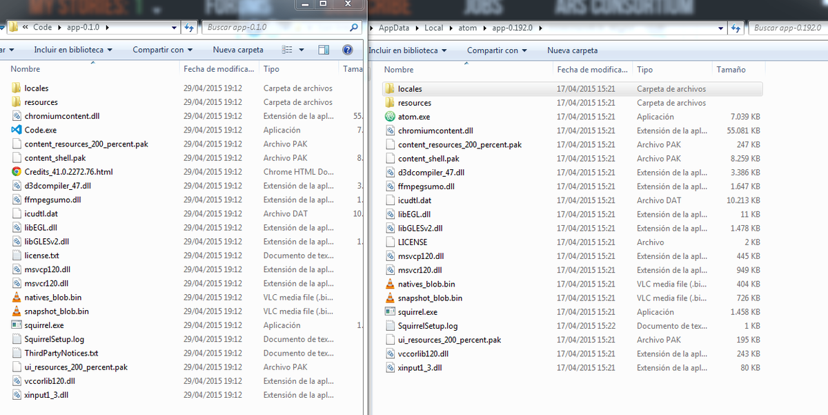This screenshot has width=828, height=415.
Task: Click icudtl.dat icon in the atom window
Action: (391, 200)
